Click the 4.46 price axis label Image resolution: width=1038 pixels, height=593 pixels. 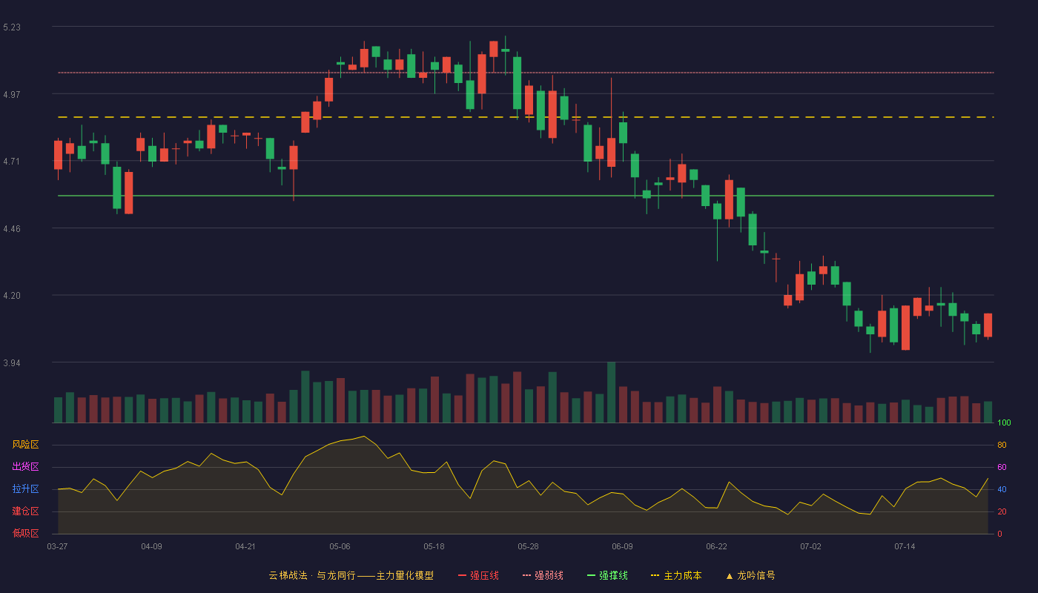pyautogui.click(x=12, y=229)
